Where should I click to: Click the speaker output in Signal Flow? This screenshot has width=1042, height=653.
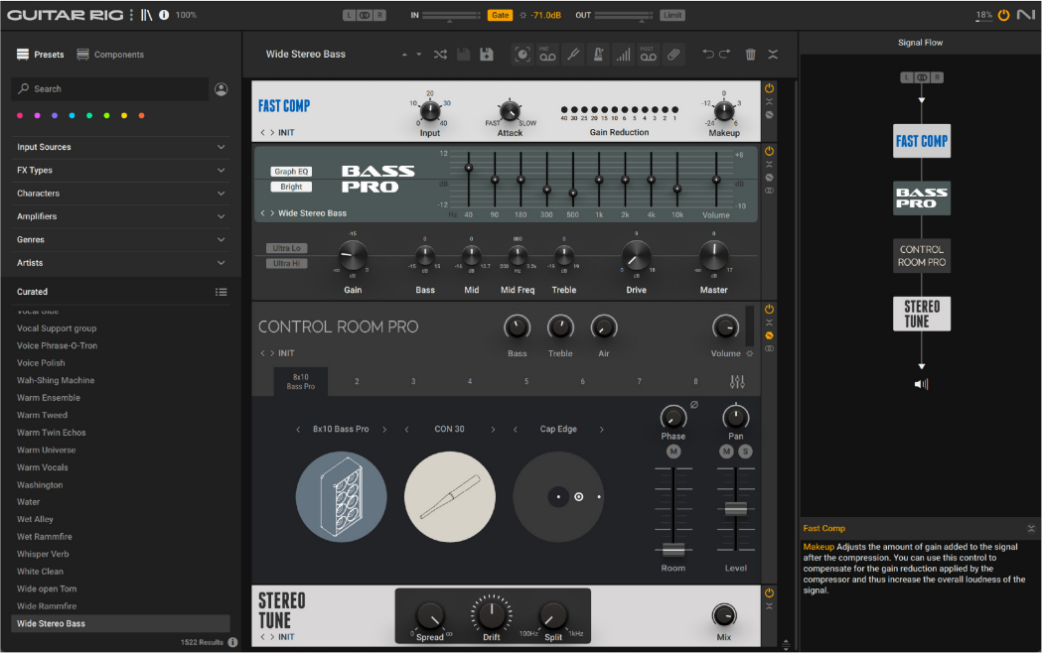(921, 384)
